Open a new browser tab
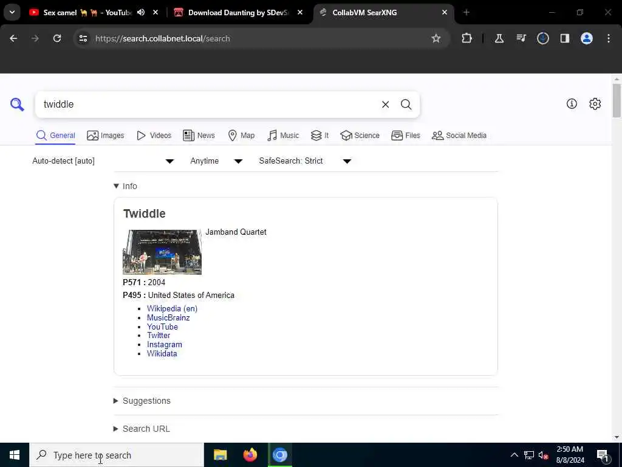 pyautogui.click(x=466, y=12)
